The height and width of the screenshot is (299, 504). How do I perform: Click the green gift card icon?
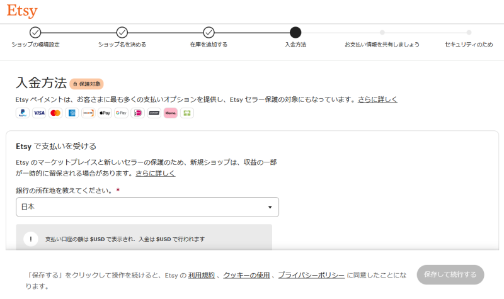(187, 113)
